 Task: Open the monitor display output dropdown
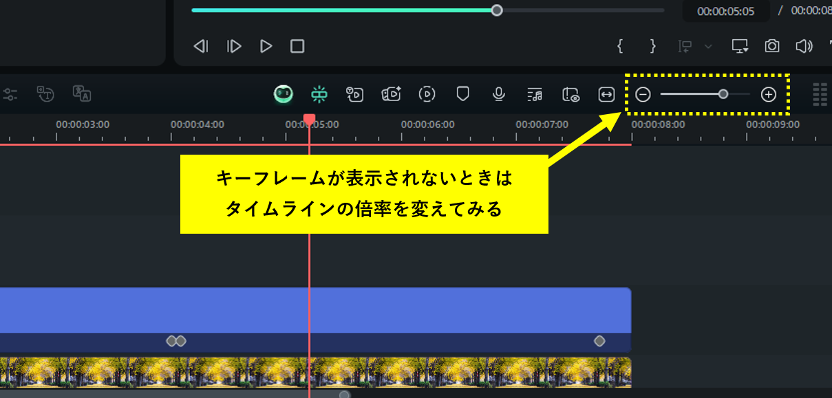click(739, 46)
